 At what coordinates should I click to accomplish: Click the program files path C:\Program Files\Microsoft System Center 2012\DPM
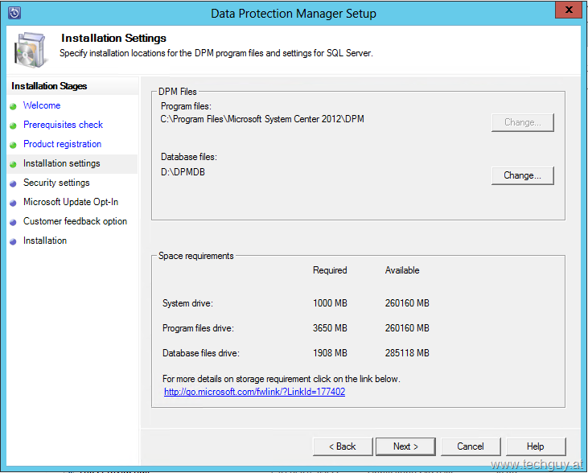[x=262, y=119]
